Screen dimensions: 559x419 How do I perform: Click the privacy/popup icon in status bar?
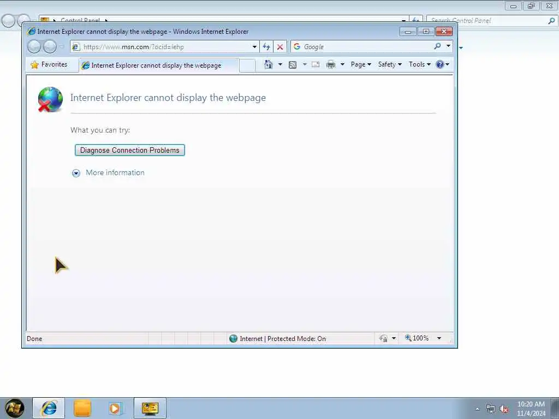[x=384, y=338]
